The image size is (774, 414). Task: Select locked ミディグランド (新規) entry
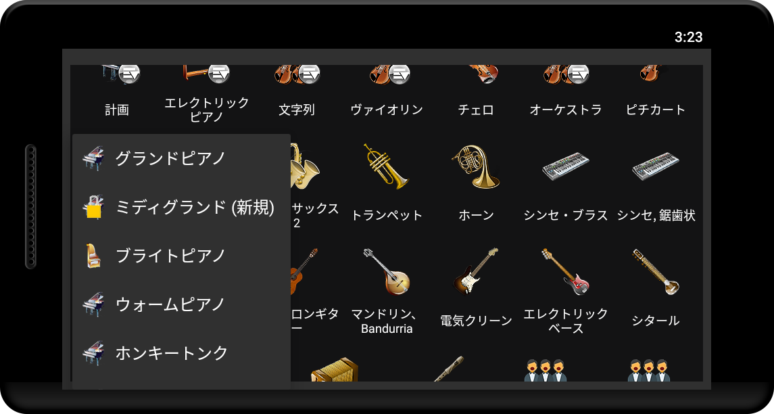(181, 207)
